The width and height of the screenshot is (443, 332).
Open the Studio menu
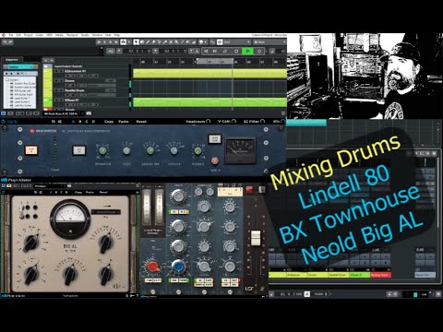[x=85, y=35]
